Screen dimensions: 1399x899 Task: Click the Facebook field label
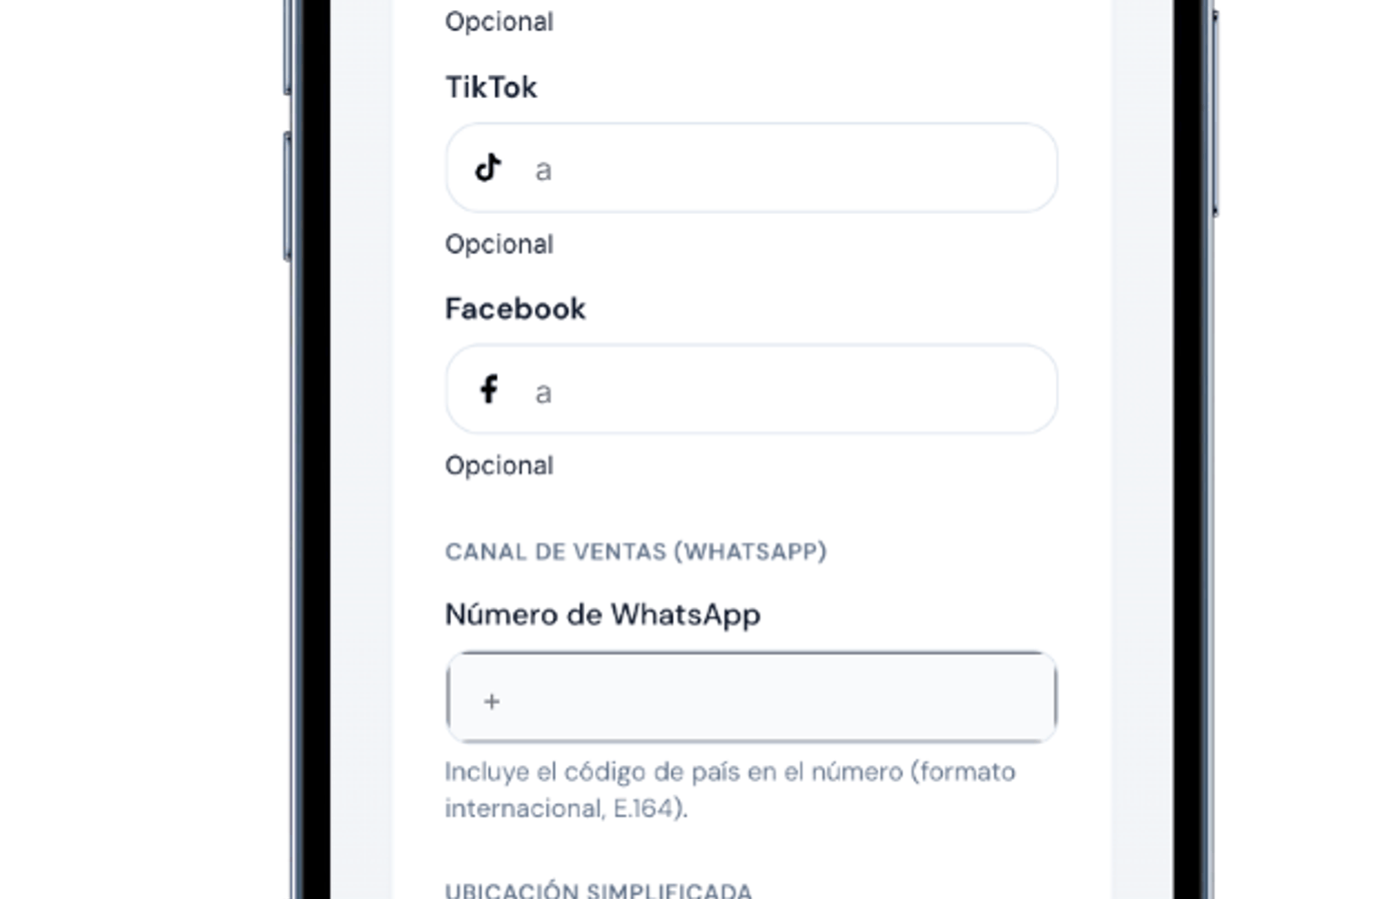point(515,309)
